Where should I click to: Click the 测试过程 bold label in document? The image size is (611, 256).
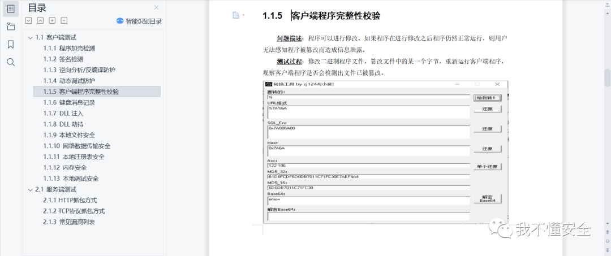pos(289,62)
